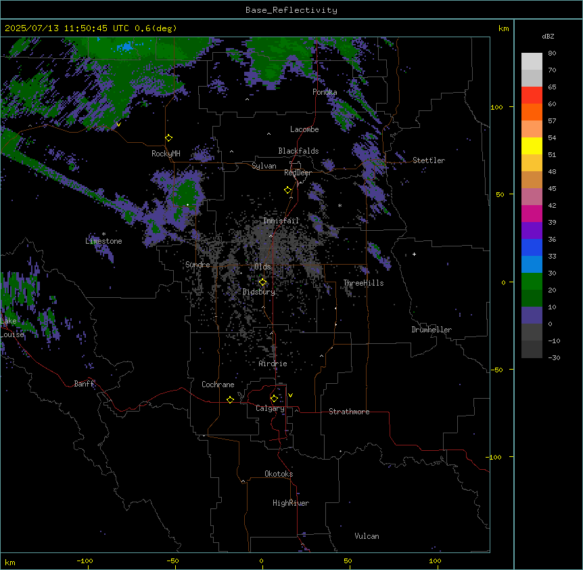The image size is (583, 570).
Task: Select the pink 42-45 dBZ legend swatch
Action: pyautogui.click(x=532, y=197)
